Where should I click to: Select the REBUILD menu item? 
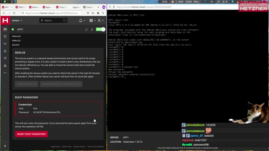click(x=16, y=41)
